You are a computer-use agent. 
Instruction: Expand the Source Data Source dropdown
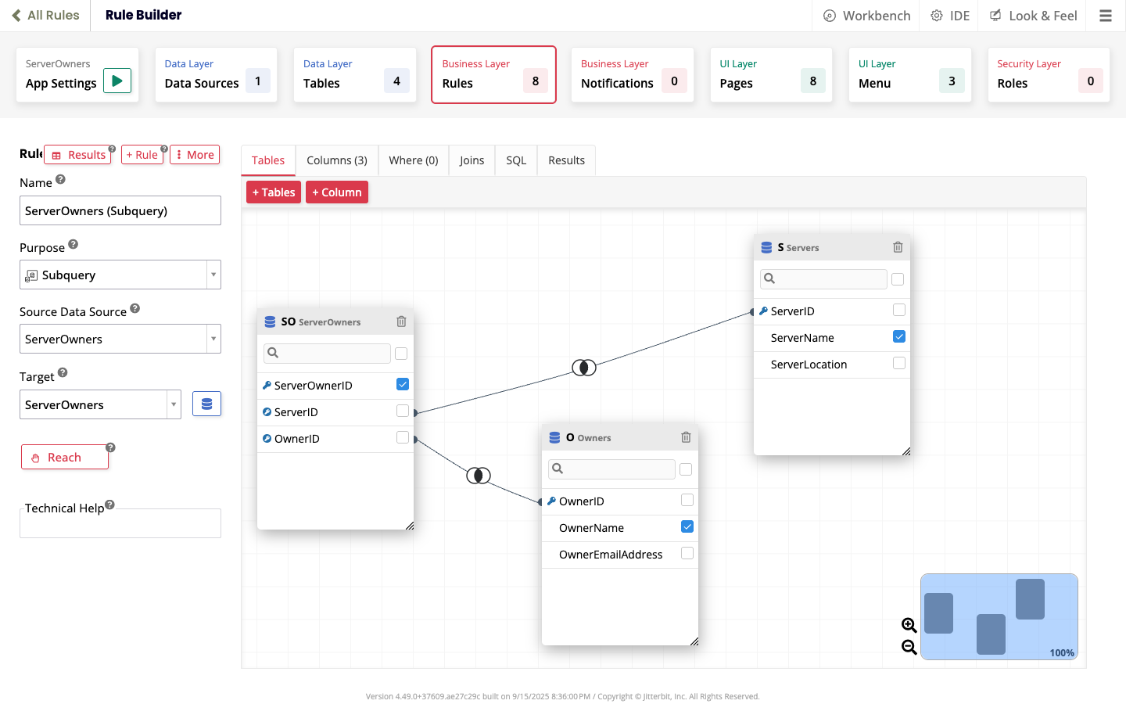[x=213, y=339]
